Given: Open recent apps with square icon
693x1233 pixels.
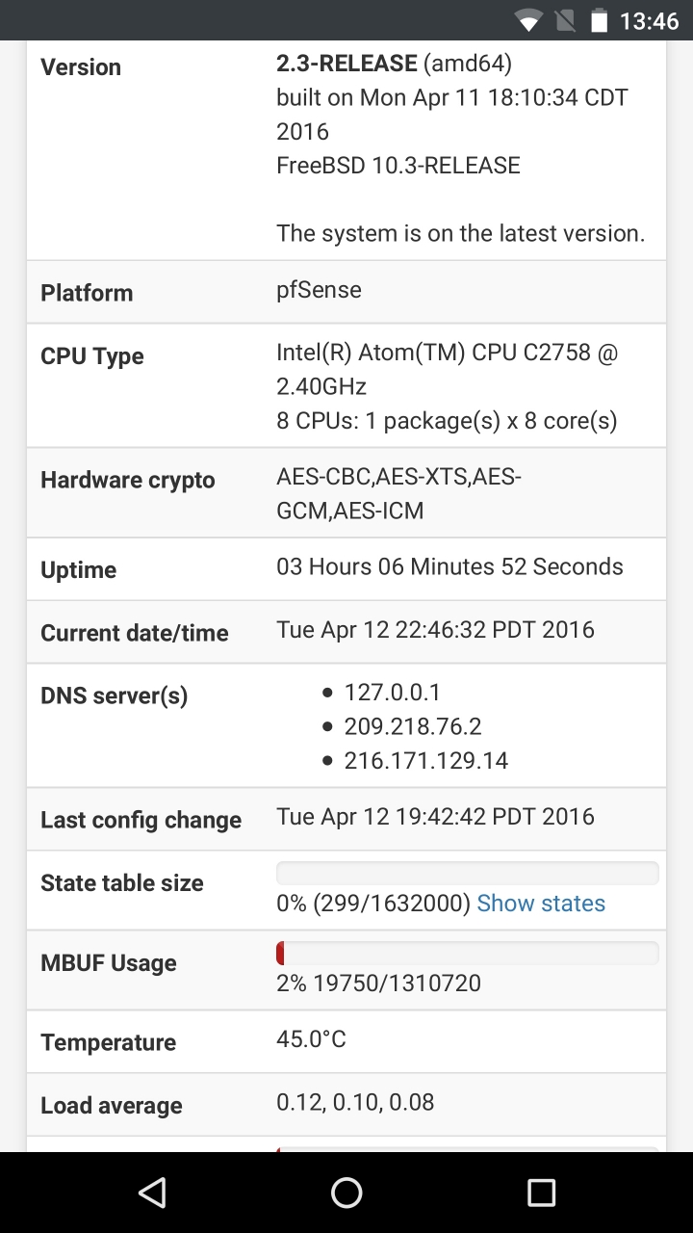Looking at the screenshot, I should (x=541, y=1193).
